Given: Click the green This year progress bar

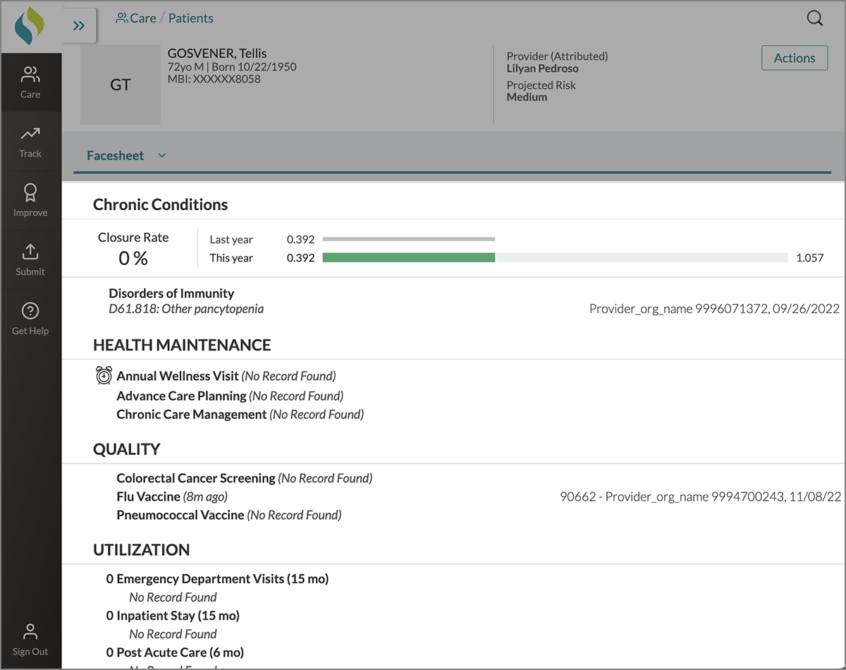Looking at the screenshot, I should pyautogui.click(x=409, y=258).
